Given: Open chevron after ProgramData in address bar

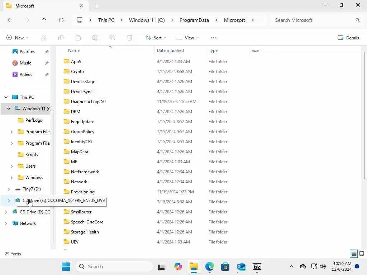Looking at the screenshot, I should click(x=216, y=20).
